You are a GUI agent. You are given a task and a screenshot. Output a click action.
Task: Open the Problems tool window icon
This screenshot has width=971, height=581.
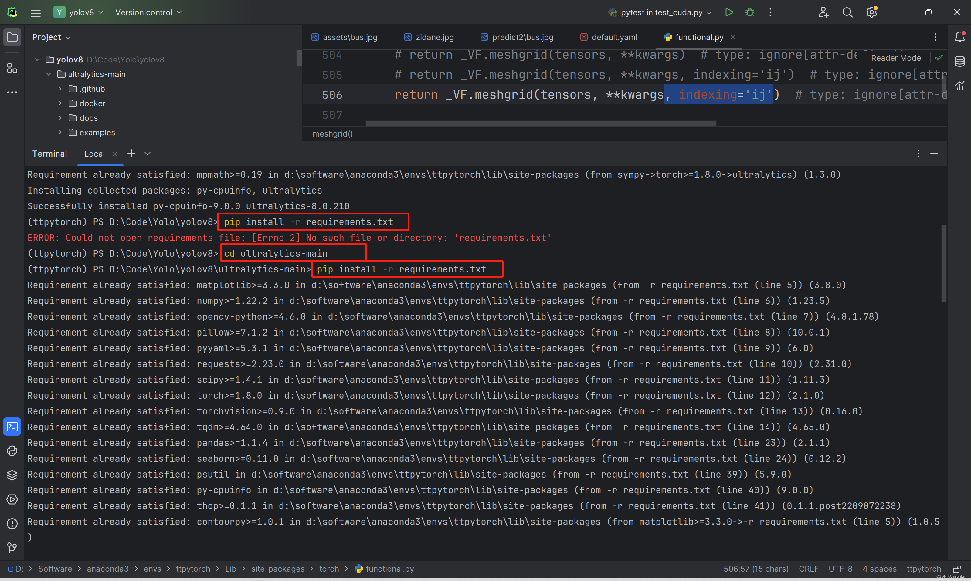tap(12, 523)
